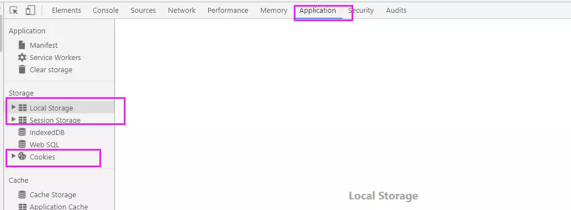Expand the Session Storage tree arrow
Image resolution: width=571 pixels, height=210 pixels.
click(14, 119)
